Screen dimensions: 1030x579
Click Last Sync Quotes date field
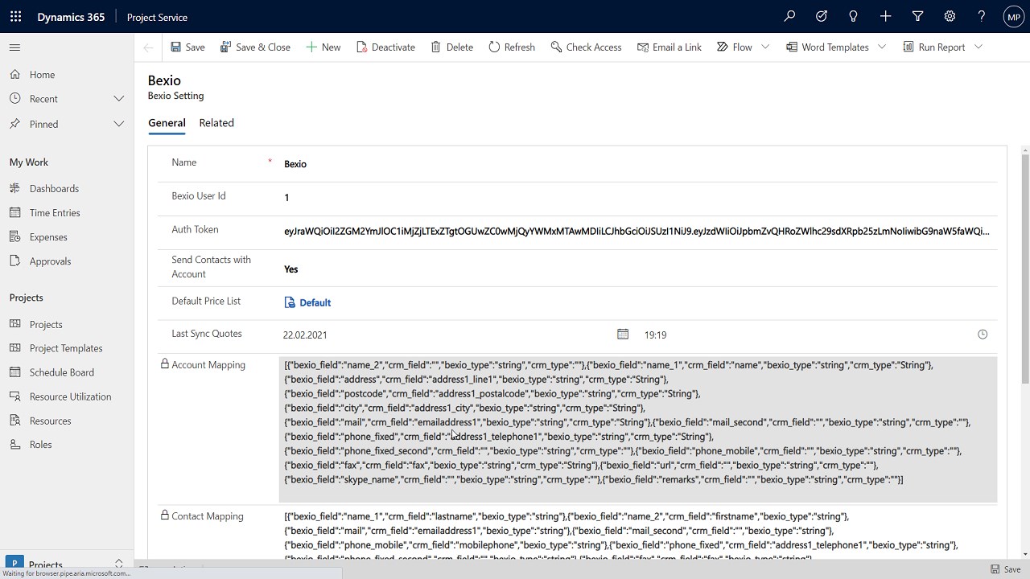(x=447, y=335)
